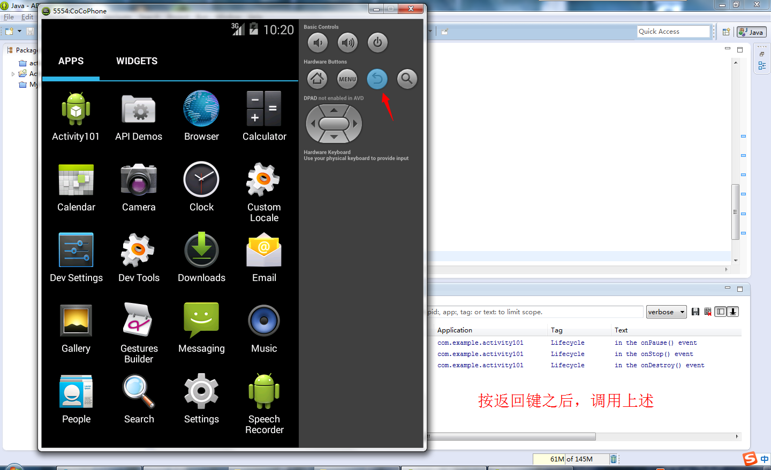The height and width of the screenshot is (470, 771).
Task: Open the Custom Locale app
Action: pos(264,192)
